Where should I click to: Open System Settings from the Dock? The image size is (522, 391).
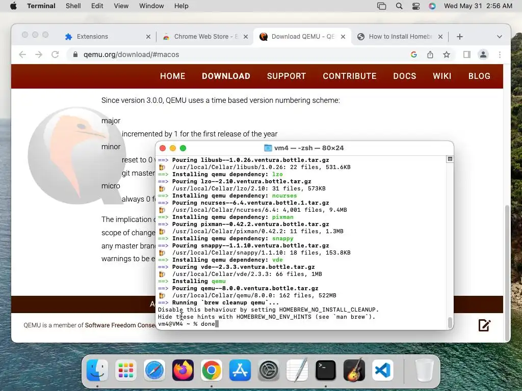[x=269, y=370]
